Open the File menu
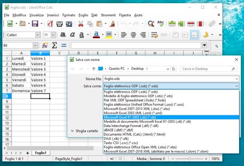This screenshot has width=244, height=166. [x=6, y=15]
